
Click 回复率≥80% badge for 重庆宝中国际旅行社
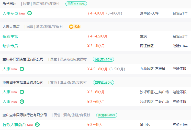[x=107, y=115]
